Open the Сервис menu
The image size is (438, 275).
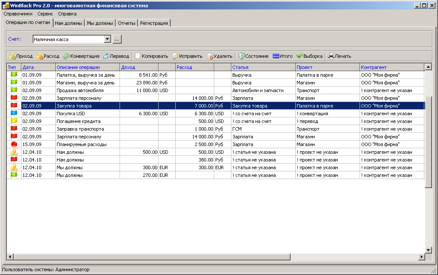[x=45, y=14]
